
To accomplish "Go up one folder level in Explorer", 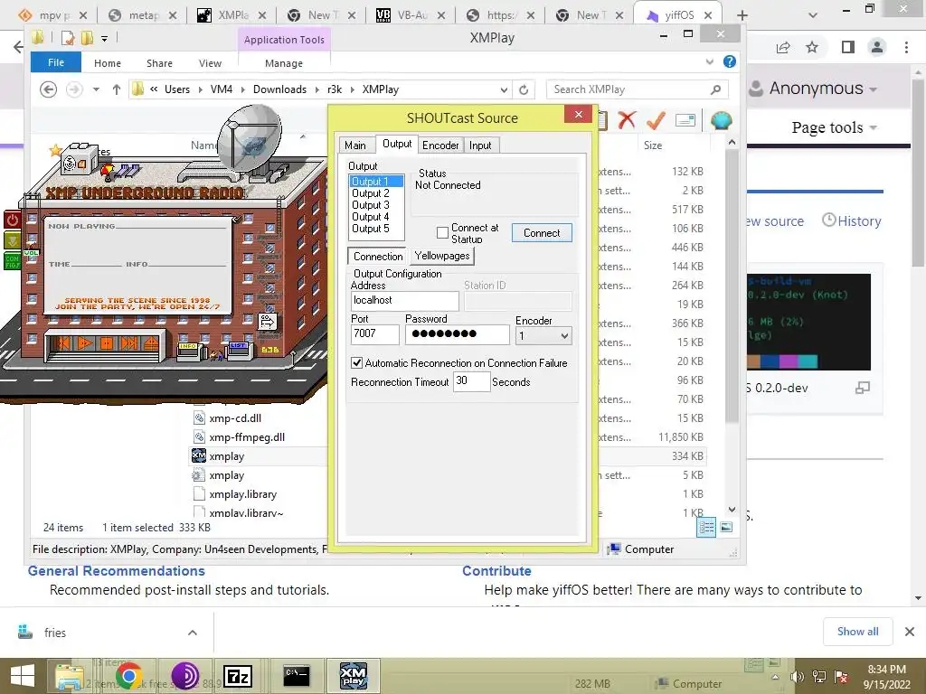I will (117, 89).
